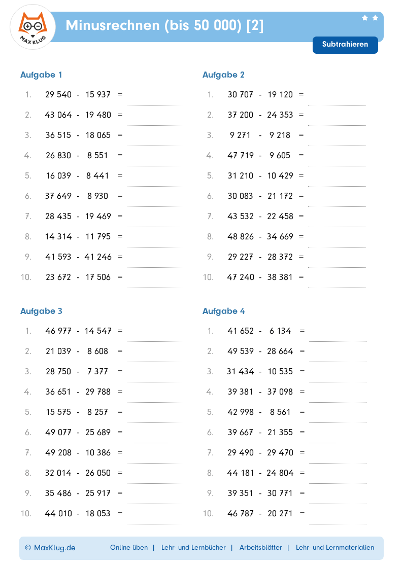The width and height of the screenshot is (403, 567).
Task: Open the MaxKlug.de footer link
Action: (x=50, y=548)
